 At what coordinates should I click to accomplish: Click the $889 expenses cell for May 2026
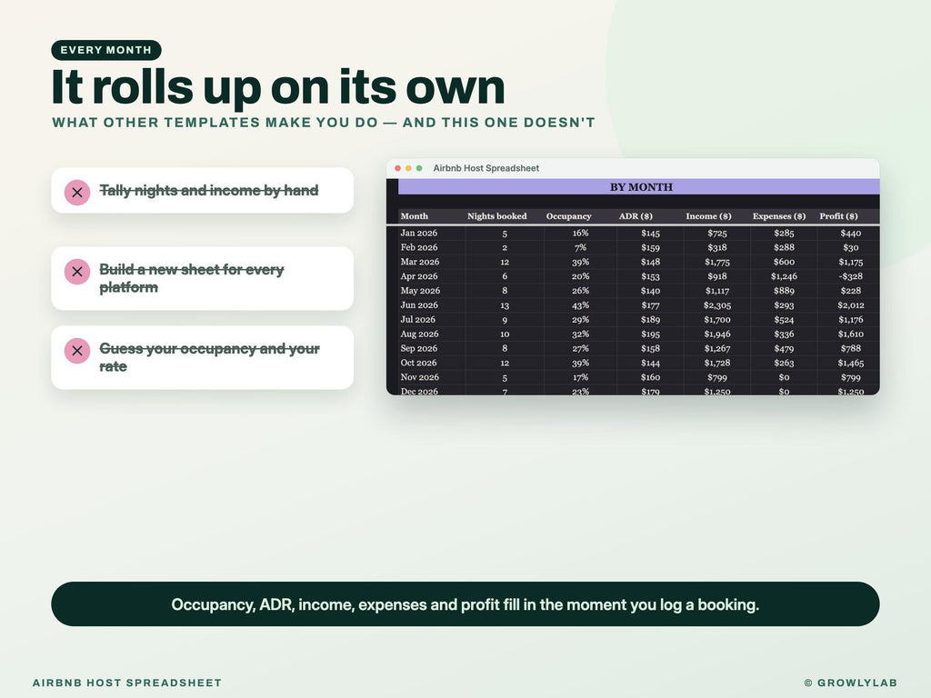(x=784, y=291)
